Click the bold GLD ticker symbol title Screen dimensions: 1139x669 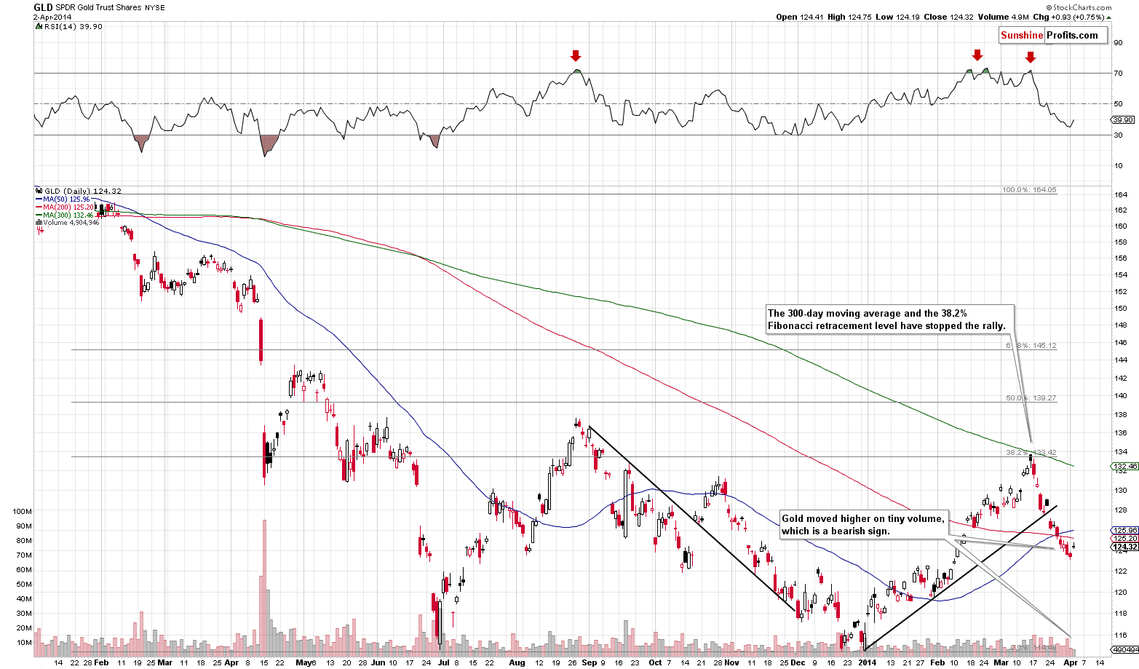pos(42,7)
